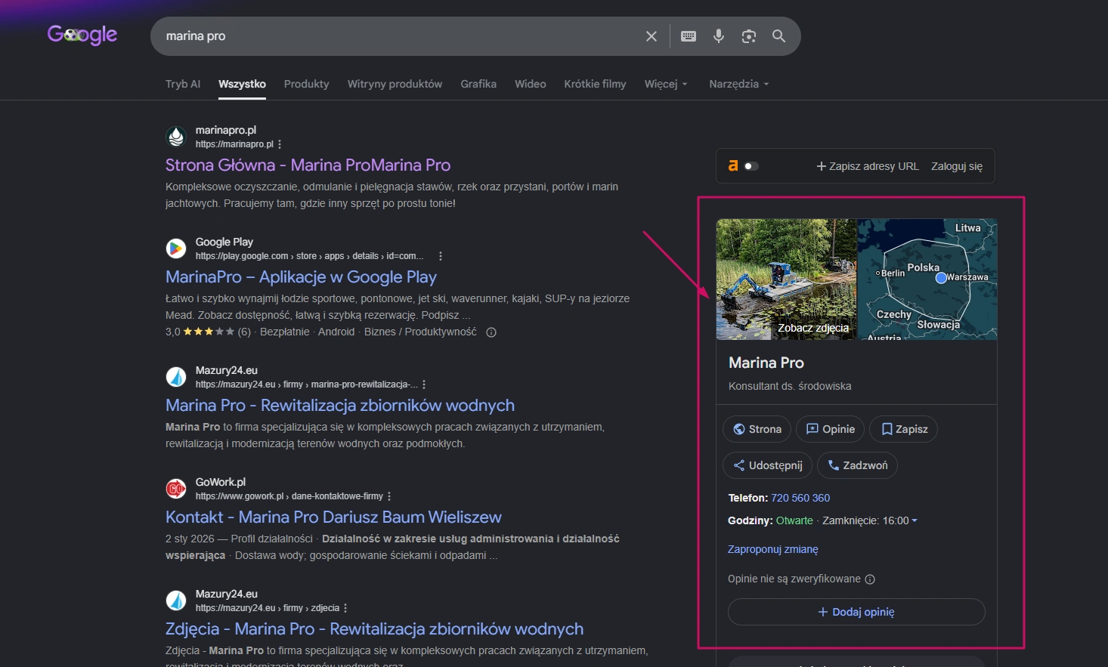Clear the search query with X
This screenshot has height=667, width=1108.
[651, 36]
